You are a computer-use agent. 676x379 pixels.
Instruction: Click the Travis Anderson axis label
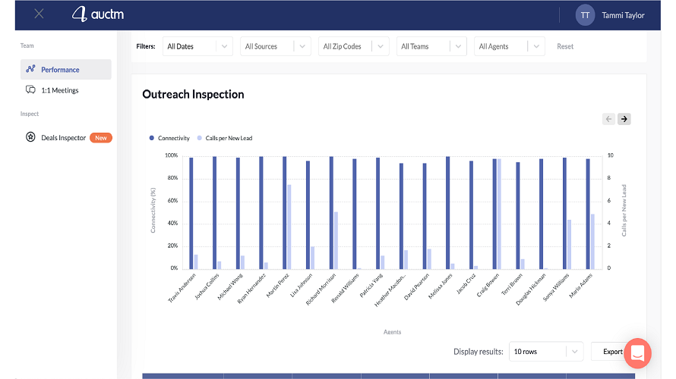point(182,288)
